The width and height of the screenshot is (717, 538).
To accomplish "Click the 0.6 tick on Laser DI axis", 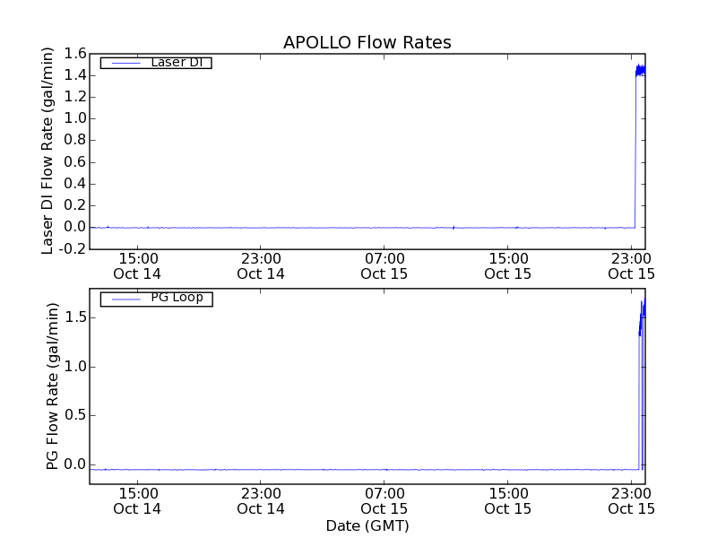I will point(75,162).
